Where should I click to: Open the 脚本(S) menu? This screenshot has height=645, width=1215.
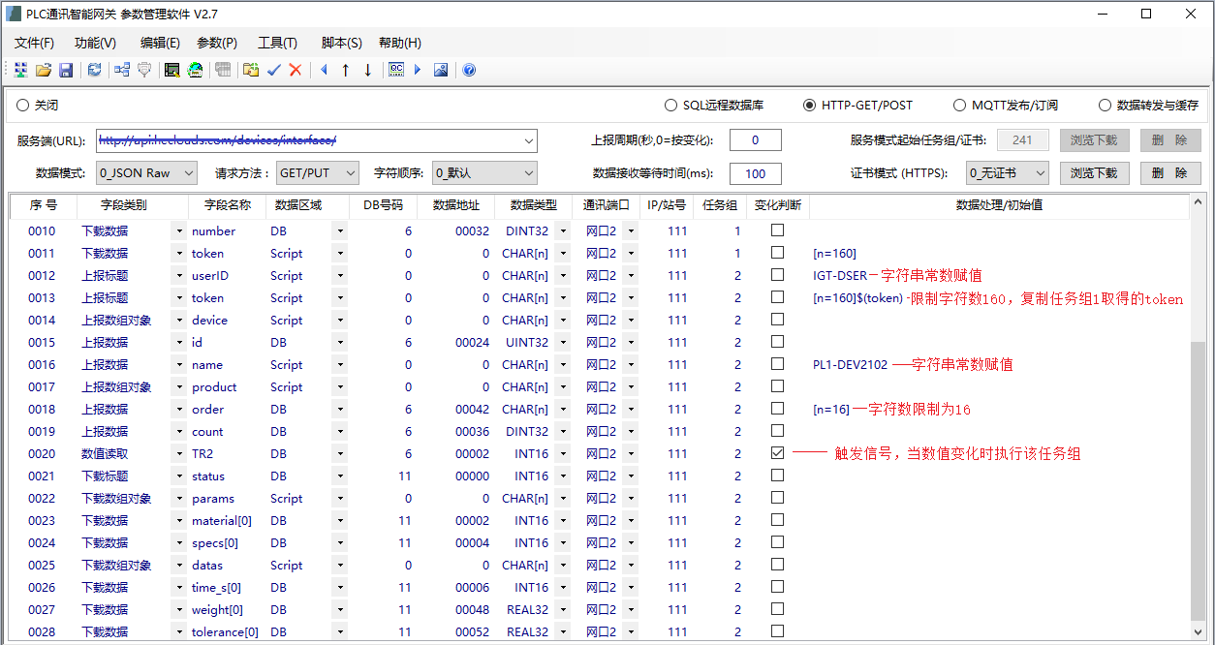tap(341, 43)
